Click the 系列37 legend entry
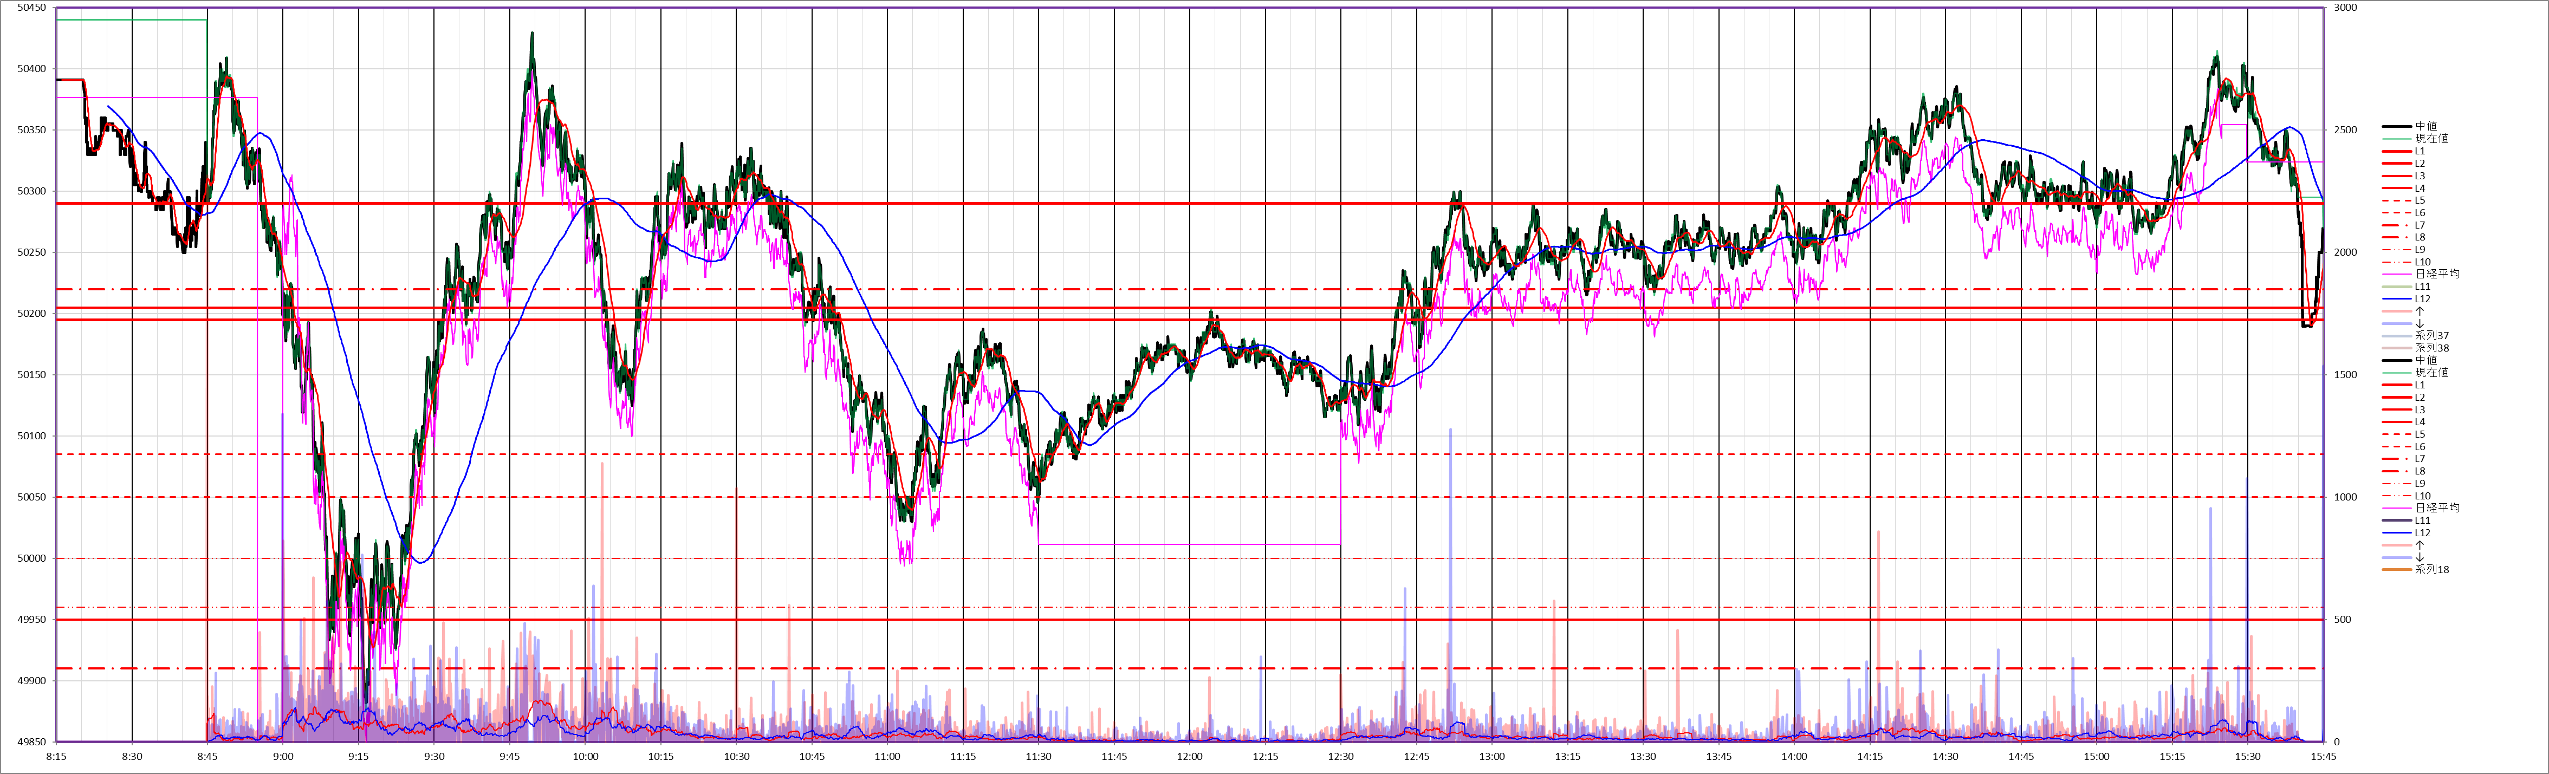 2431,335
